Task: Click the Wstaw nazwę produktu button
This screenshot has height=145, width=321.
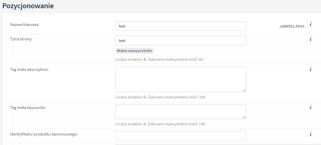Action: (134, 51)
